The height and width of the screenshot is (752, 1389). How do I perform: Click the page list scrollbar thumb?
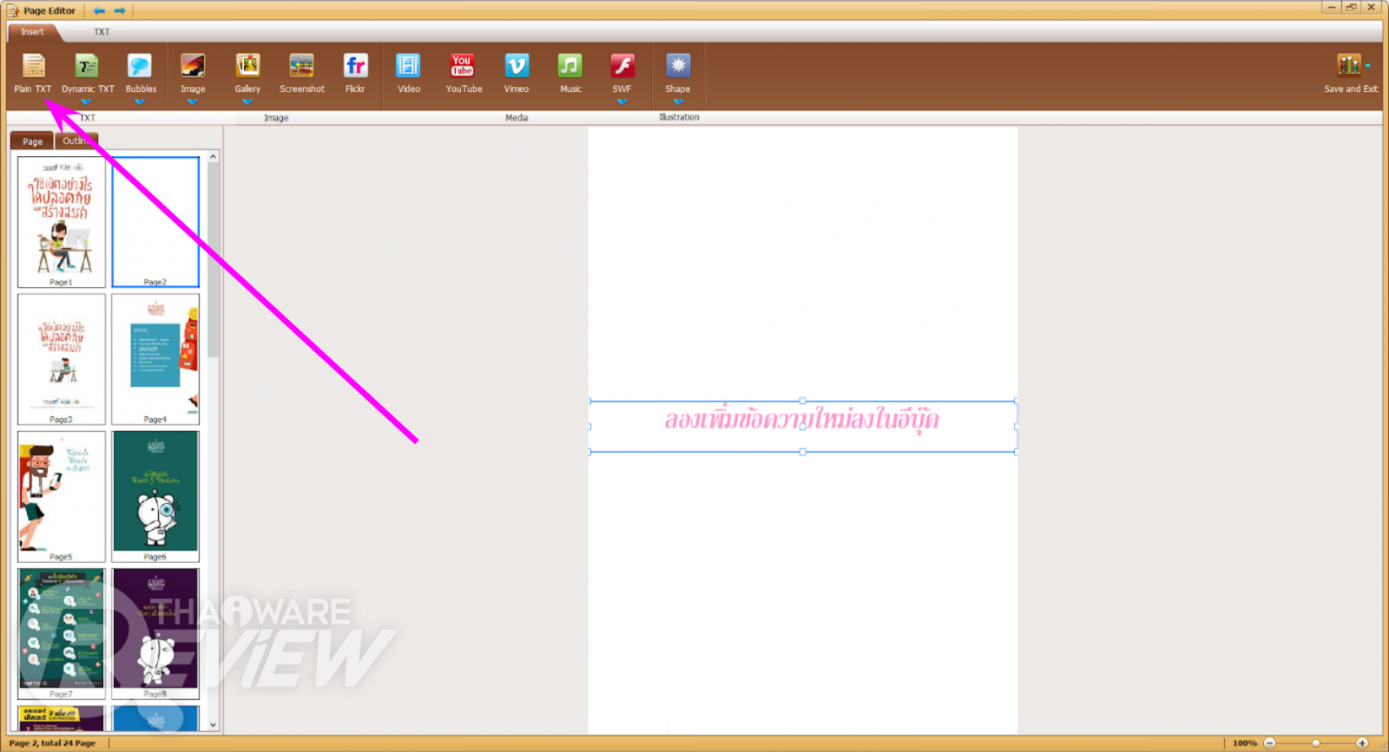214,260
